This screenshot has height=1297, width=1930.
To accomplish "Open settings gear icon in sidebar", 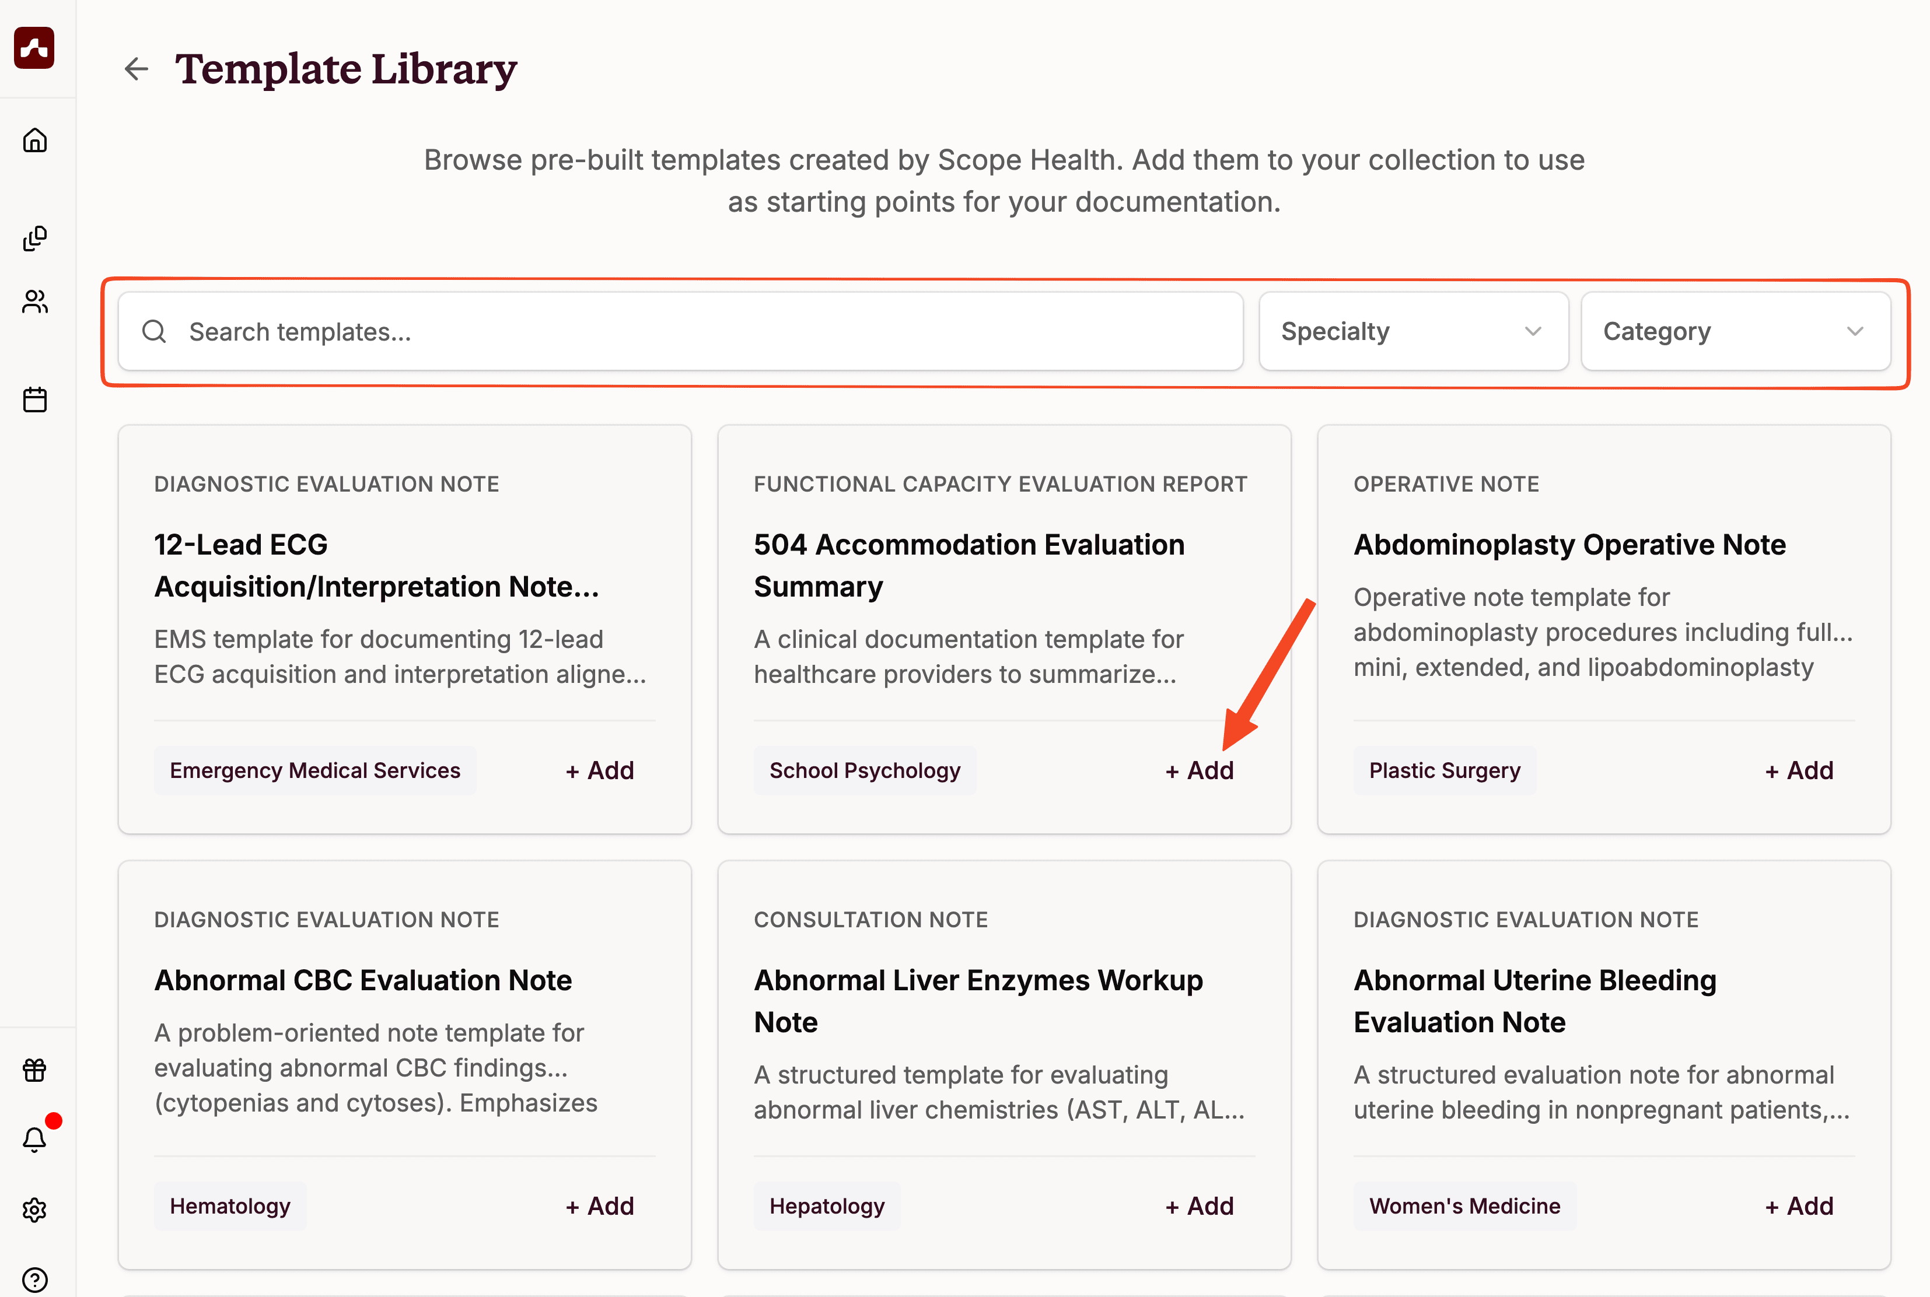I will coord(35,1210).
